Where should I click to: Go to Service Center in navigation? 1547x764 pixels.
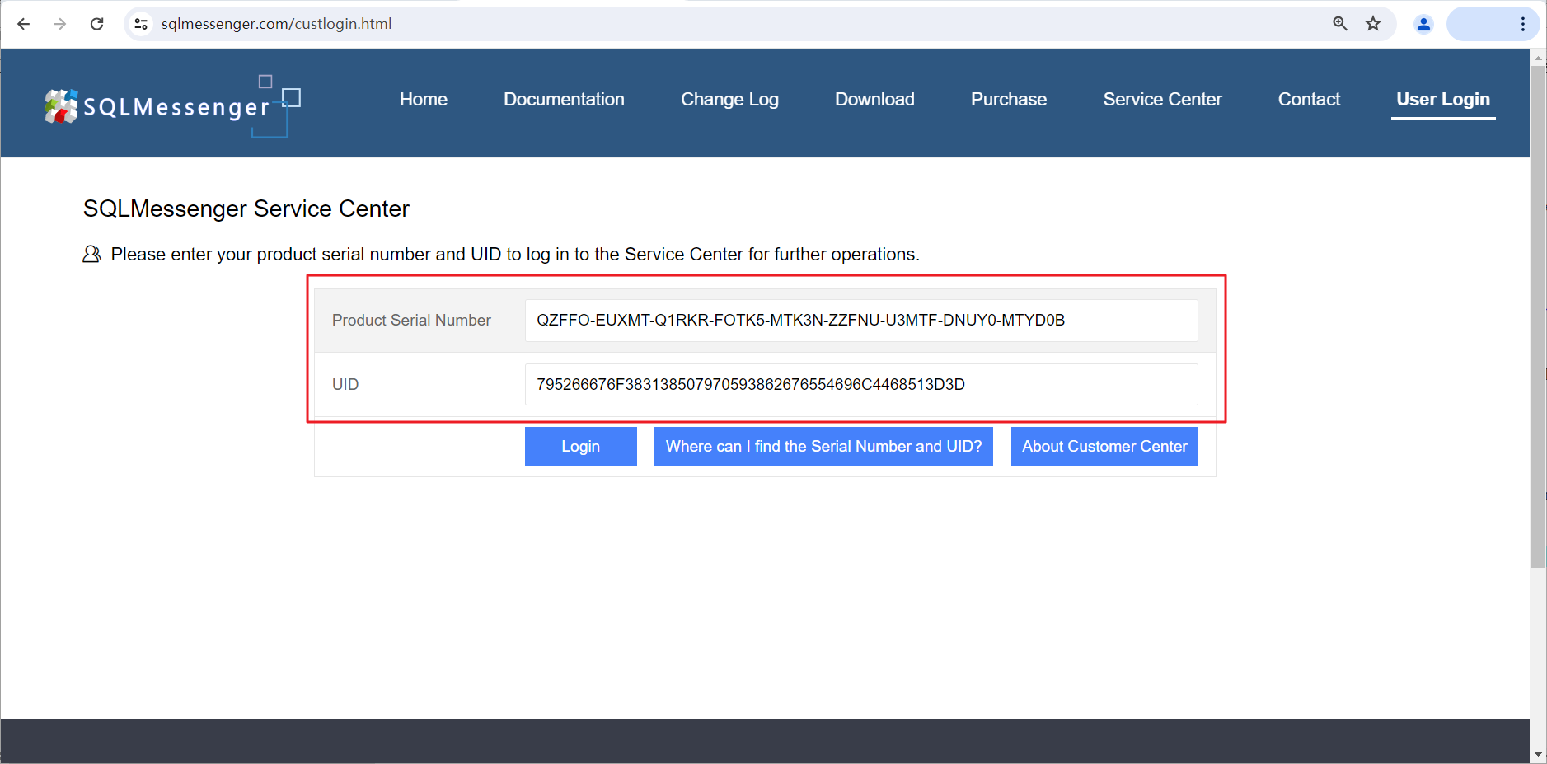pos(1162,99)
